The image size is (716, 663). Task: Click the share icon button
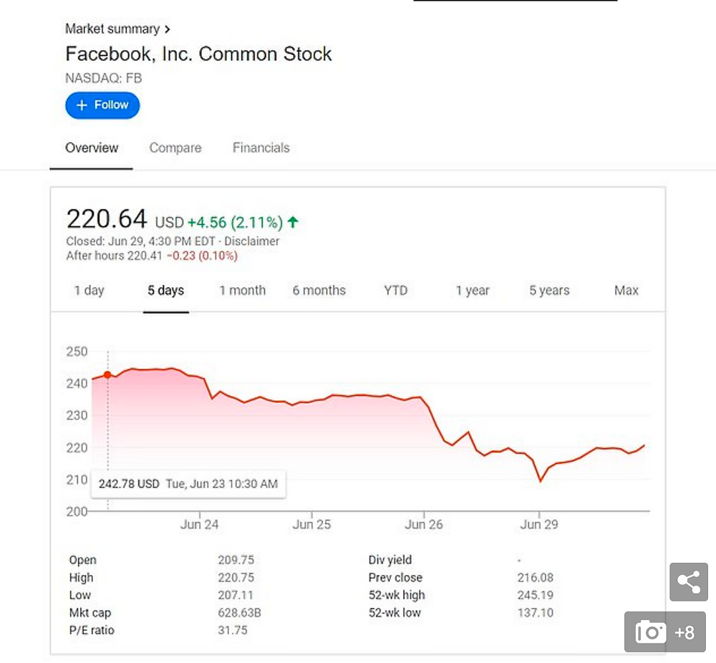pos(688,581)
